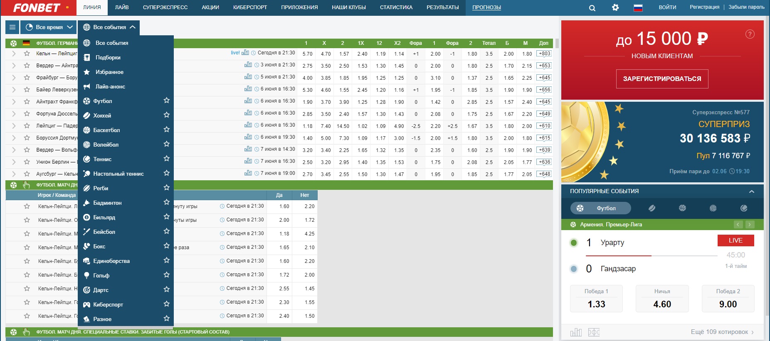Image resolution: width=770 pixels, height=341 pixels.
Task: Open football field icon below Урарту match
Action: coord(594,332)
